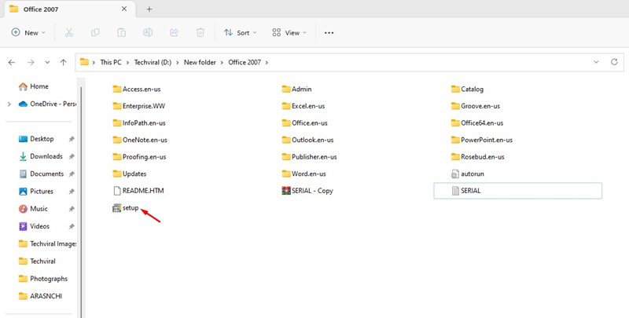
Task: Click the Rename icon in toolbar
Action: [x=148, y=33]
